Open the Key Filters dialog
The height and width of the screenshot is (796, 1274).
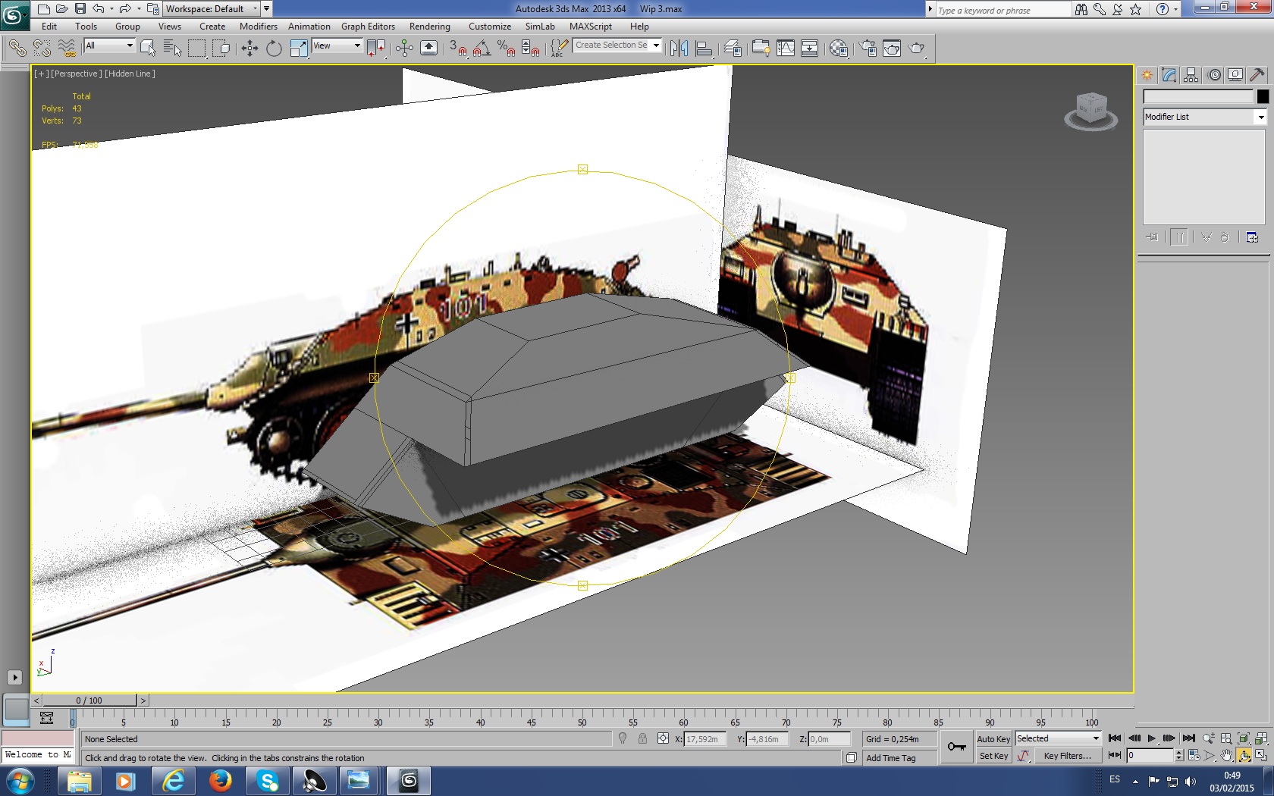click(1067, 756)
